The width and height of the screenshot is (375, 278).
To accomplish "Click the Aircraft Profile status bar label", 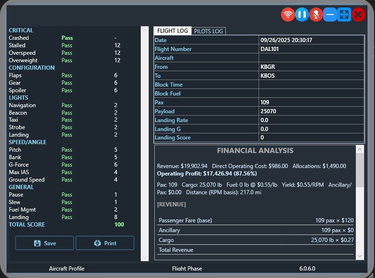I will pos(66,269).
